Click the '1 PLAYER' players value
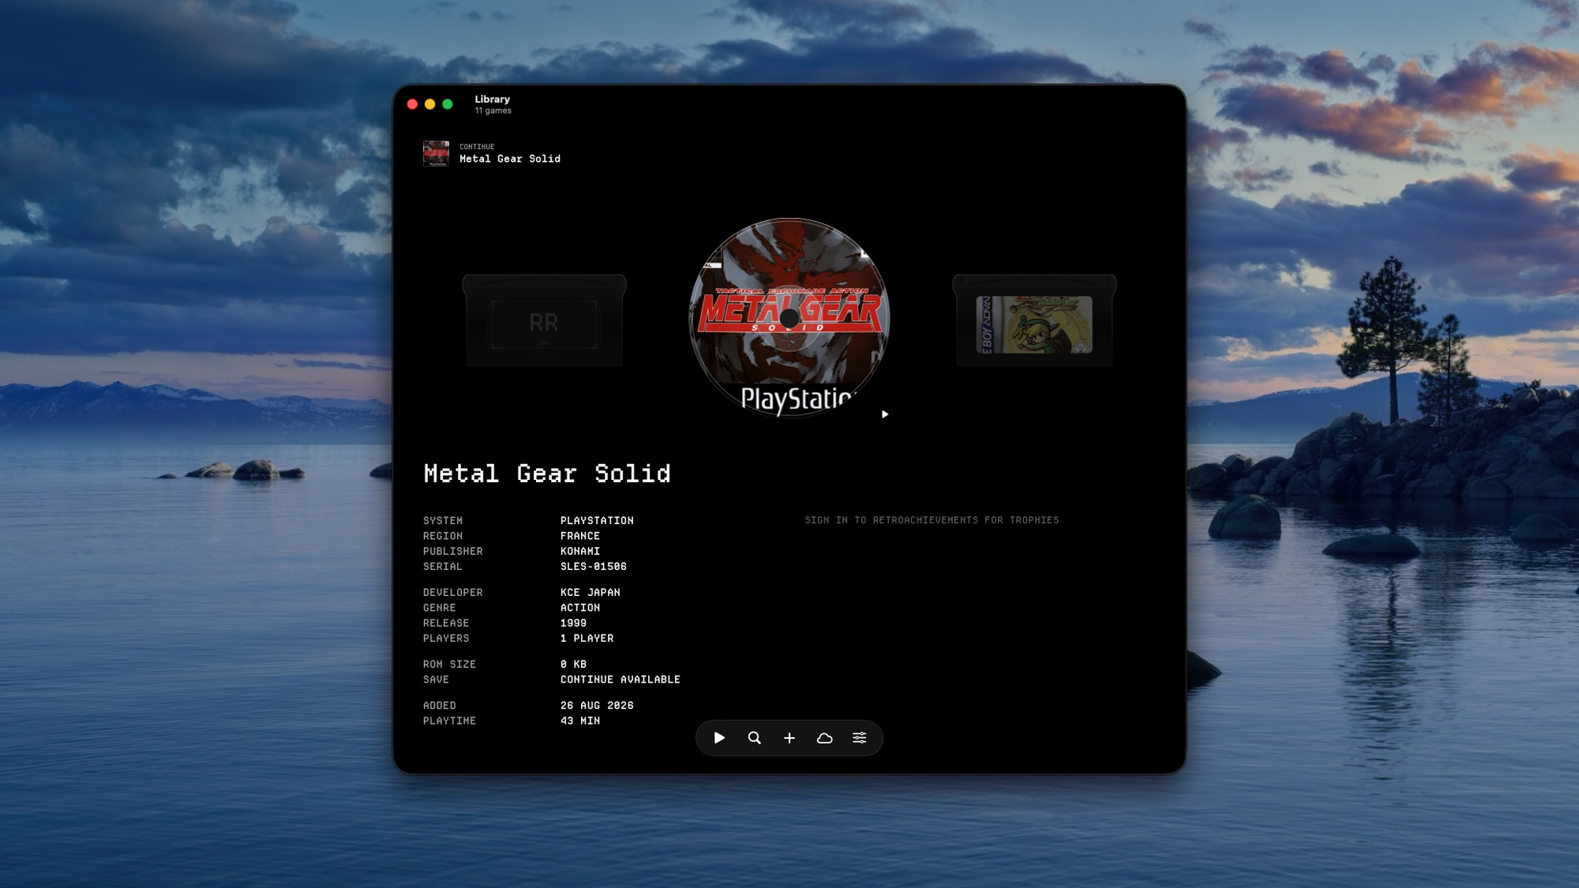The width and height of the screenshot is (1579, 888). tap(587, 639)
